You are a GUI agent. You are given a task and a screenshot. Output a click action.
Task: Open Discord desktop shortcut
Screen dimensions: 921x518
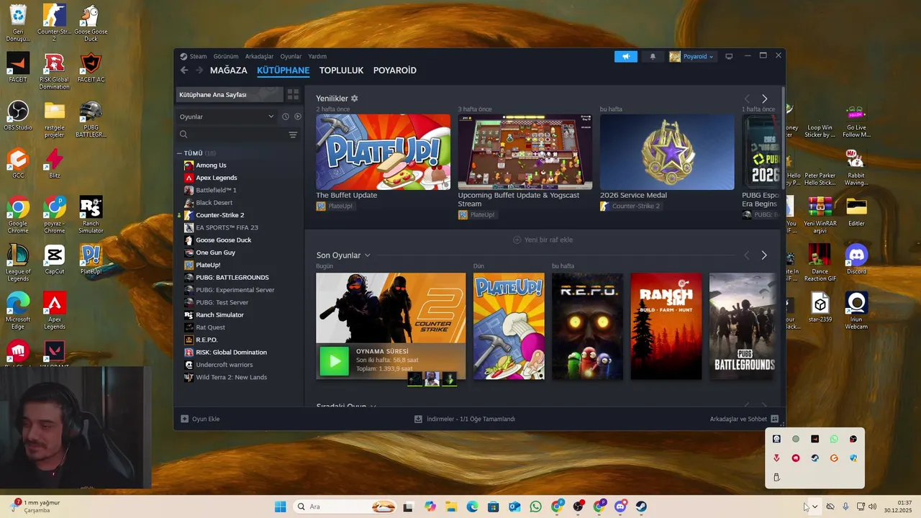click(x=856, y=259)
